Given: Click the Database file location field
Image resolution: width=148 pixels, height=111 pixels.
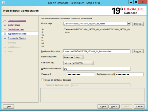Looking at the screenshot, I should point(96,51).
